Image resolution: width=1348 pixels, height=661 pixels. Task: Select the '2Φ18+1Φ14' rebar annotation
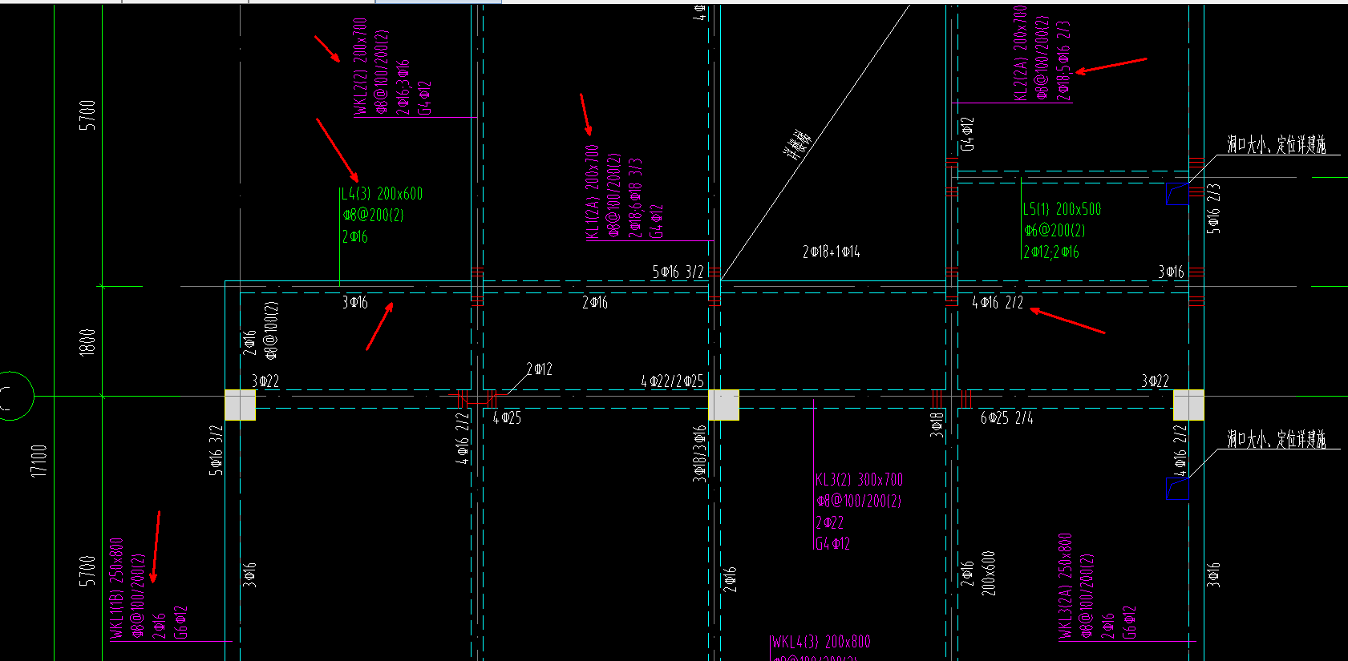[x=831, y=252]
